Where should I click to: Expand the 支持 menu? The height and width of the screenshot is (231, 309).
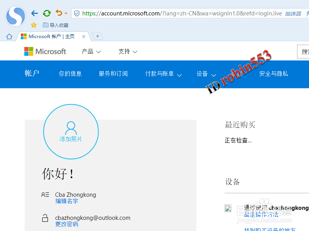[x=128, y=52]
